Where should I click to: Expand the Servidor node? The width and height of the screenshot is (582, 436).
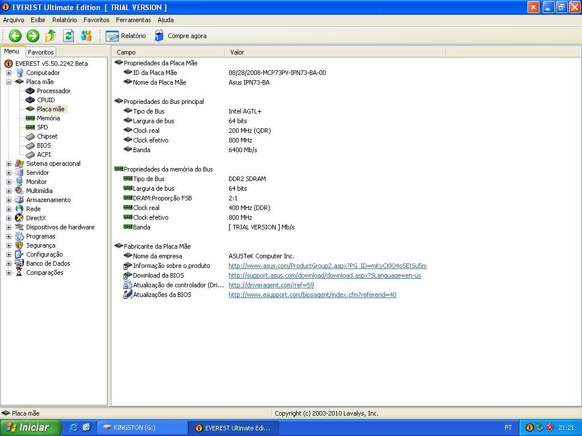click(9, 173)
